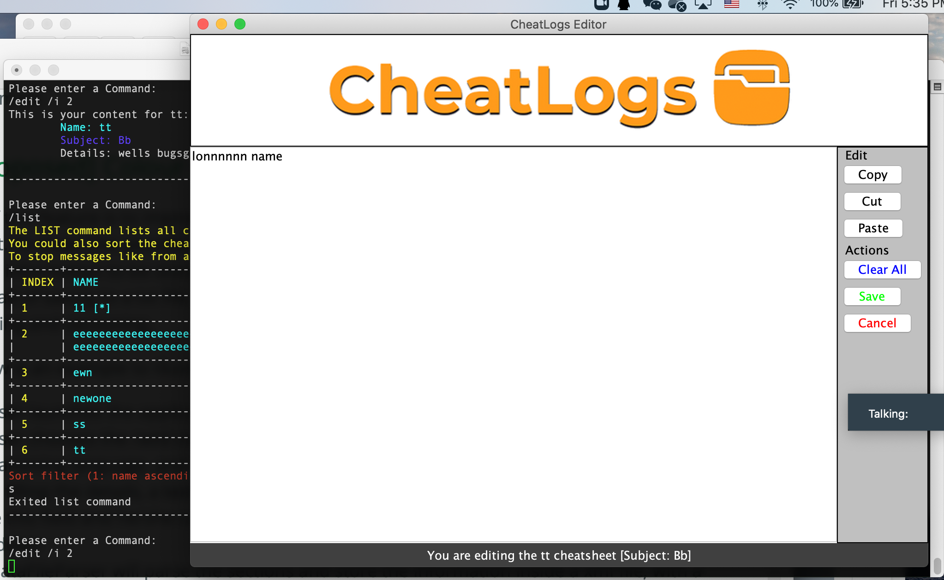944x580 pixels.
Task: Click the AirPlay display icon
Action: pyautogui.click(x=703, y=5)
